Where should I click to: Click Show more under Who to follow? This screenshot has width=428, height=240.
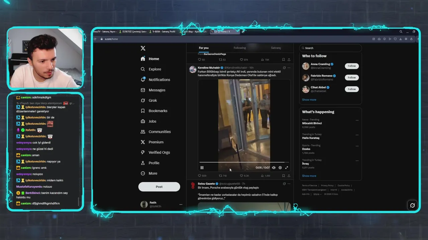pos(309,100)
